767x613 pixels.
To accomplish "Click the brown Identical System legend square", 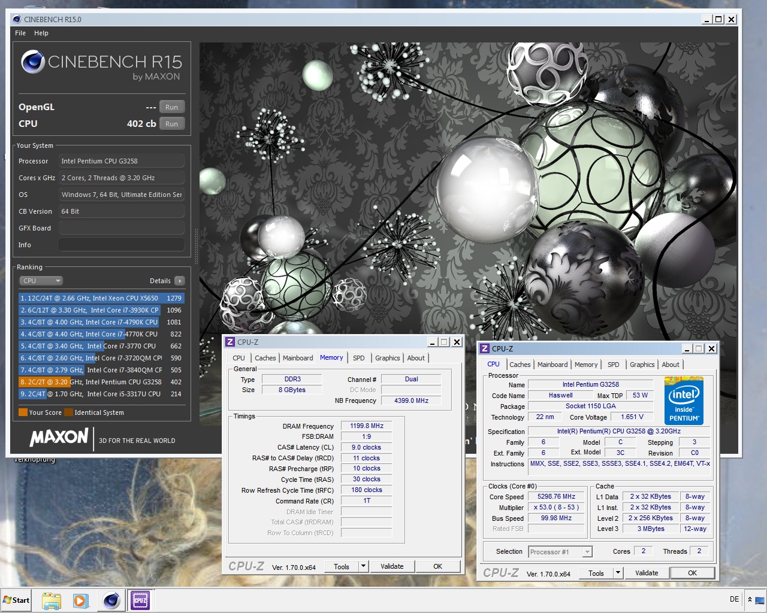I will (x=68, y=412).
